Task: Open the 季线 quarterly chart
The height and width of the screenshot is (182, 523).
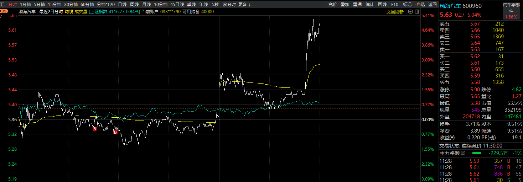Action: (x=191, y=5)
